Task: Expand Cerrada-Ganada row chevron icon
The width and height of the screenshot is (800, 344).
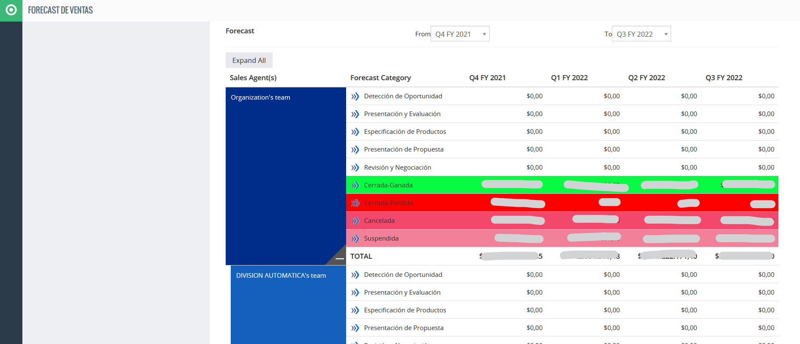Action: pyautogui.click(x=355, y=185)
